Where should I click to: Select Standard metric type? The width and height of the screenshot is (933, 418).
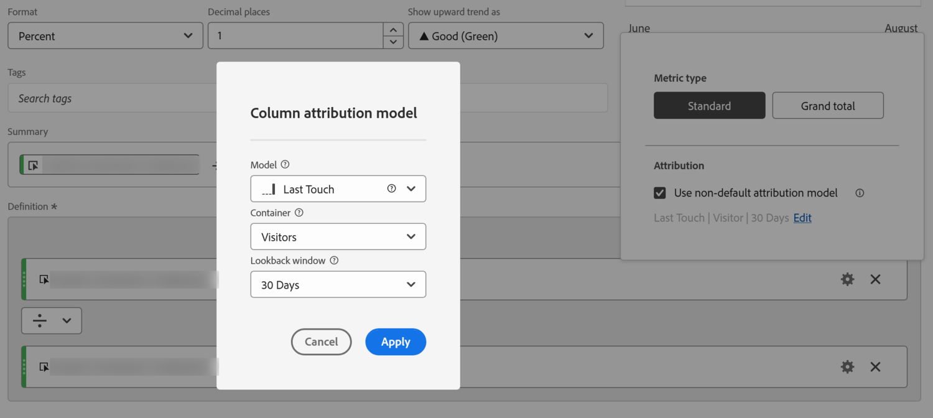710,106
